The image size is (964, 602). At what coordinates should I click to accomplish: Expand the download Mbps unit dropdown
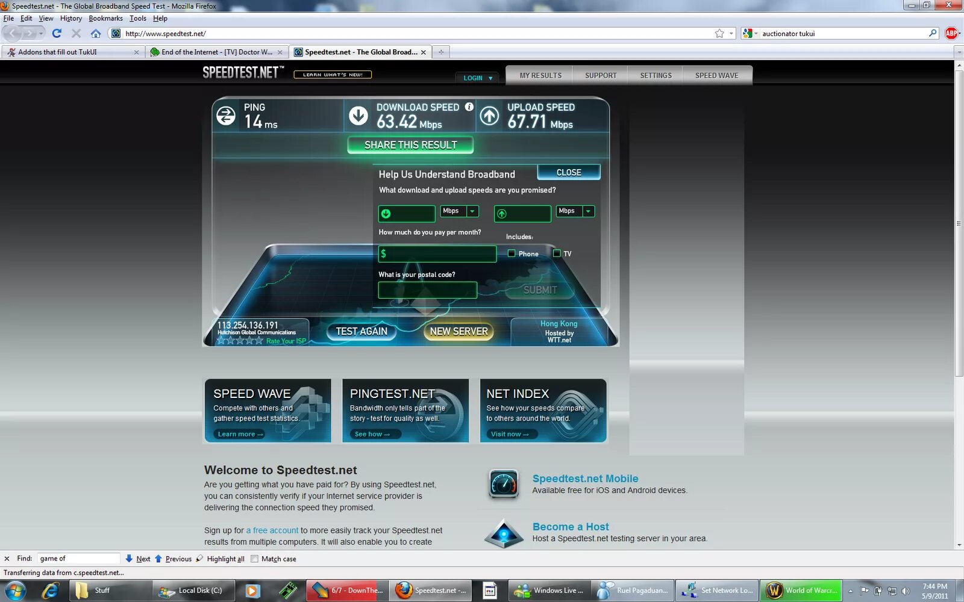coord(473,211)
